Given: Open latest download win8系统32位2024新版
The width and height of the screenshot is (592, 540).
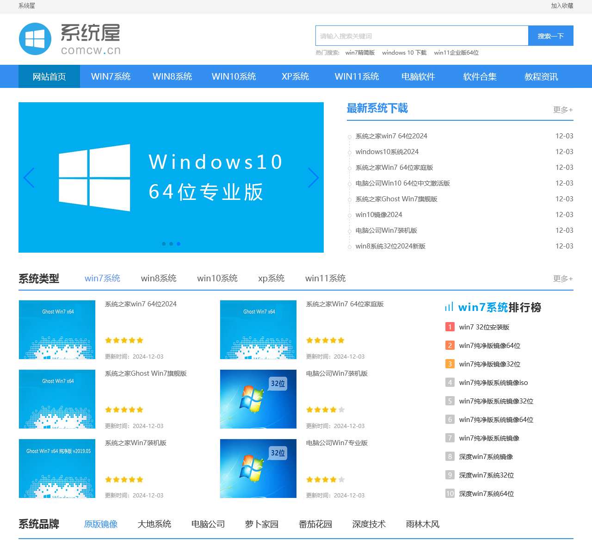Looking at the screenshot, I should [x=390, y=246].
